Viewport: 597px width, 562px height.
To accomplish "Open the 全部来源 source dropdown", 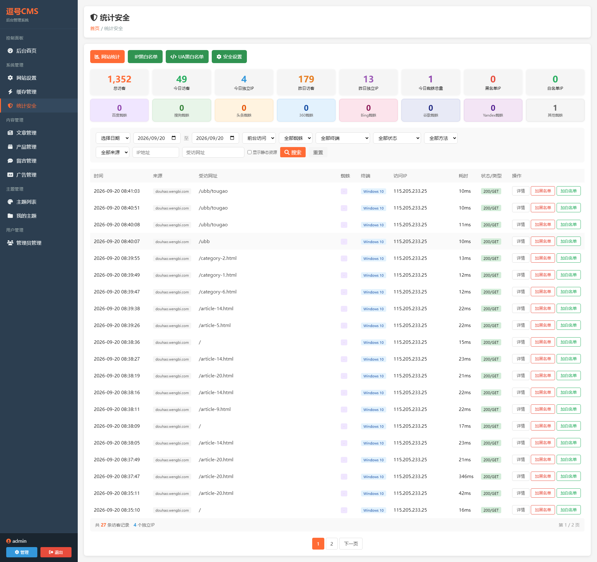I will (113, 152).
